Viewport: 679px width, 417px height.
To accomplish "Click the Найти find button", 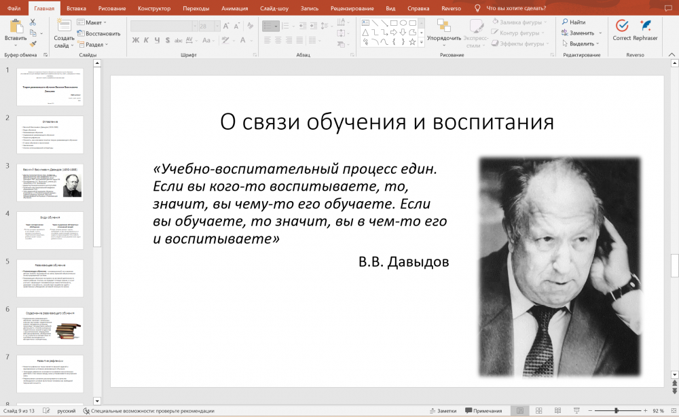I will pos(574,22).
